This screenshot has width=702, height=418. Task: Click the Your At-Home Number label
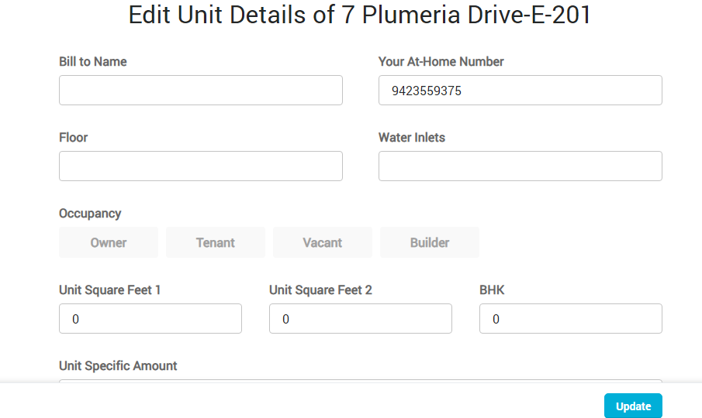441,61
